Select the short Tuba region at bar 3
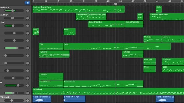 [51, 47]
